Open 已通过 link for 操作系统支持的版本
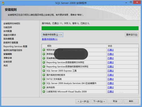142x107 pixels. (110, 75)
